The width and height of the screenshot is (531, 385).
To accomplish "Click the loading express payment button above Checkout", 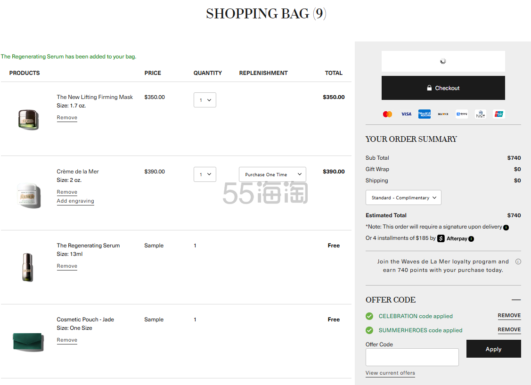I will (443, 61).
